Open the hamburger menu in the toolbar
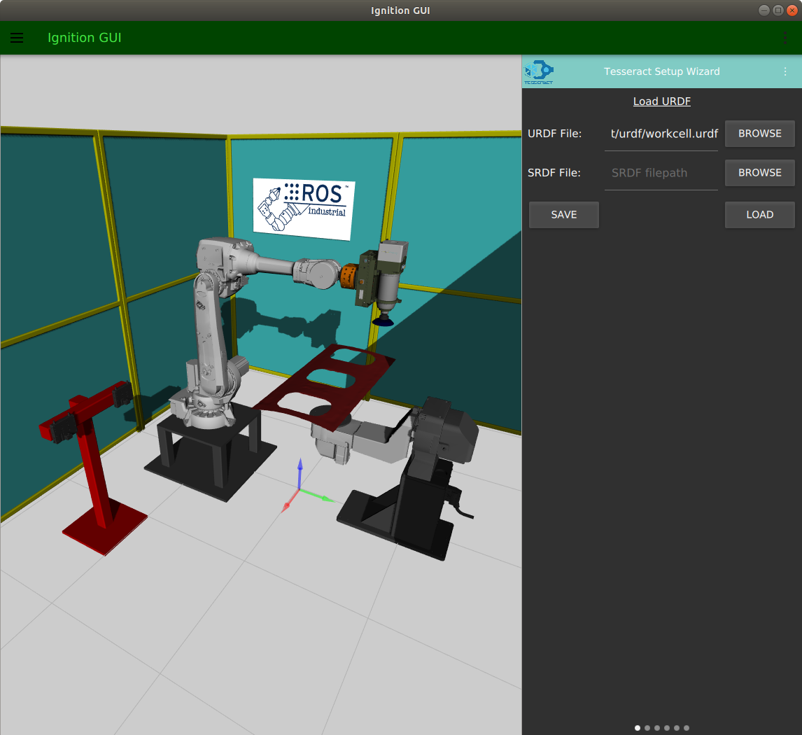This screenshot has width=802, height=735. click(x=17, y=38)
